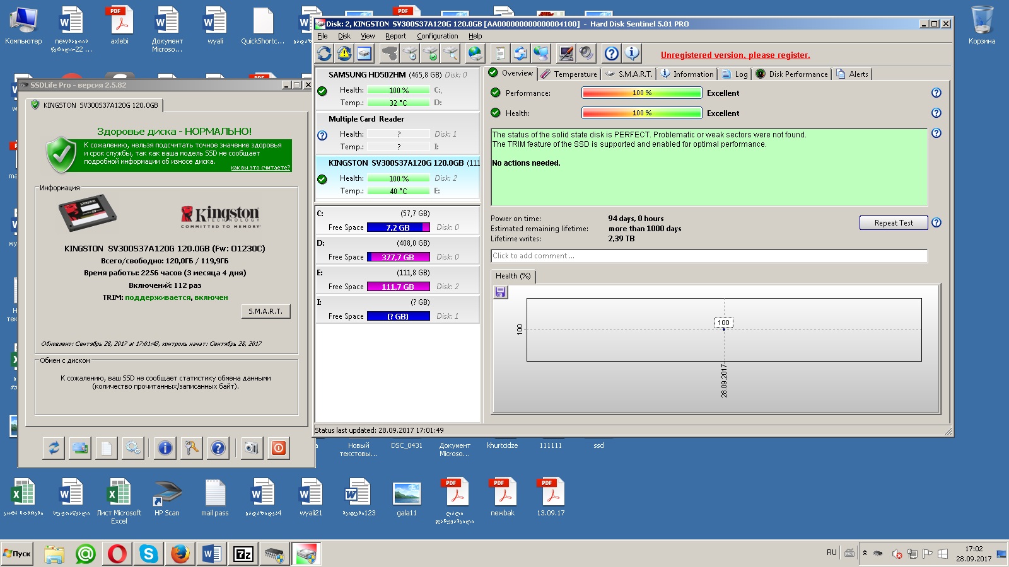
Task: Click the blue info icon in SSDLife toolbar
Action: click(165, 448)
